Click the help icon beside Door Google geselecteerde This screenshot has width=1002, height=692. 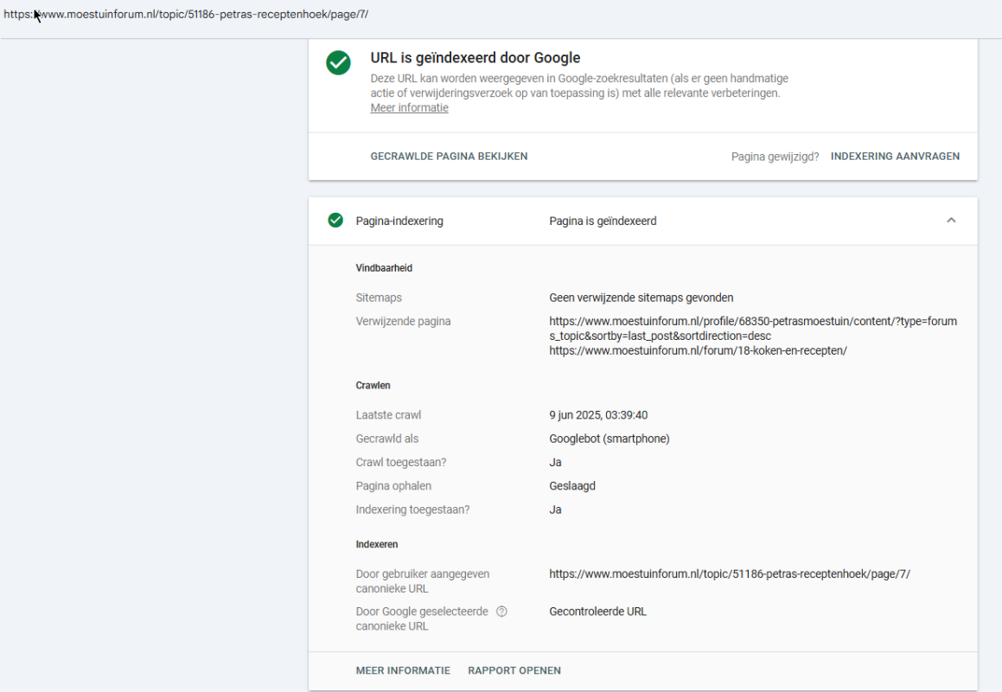(501, 612)
